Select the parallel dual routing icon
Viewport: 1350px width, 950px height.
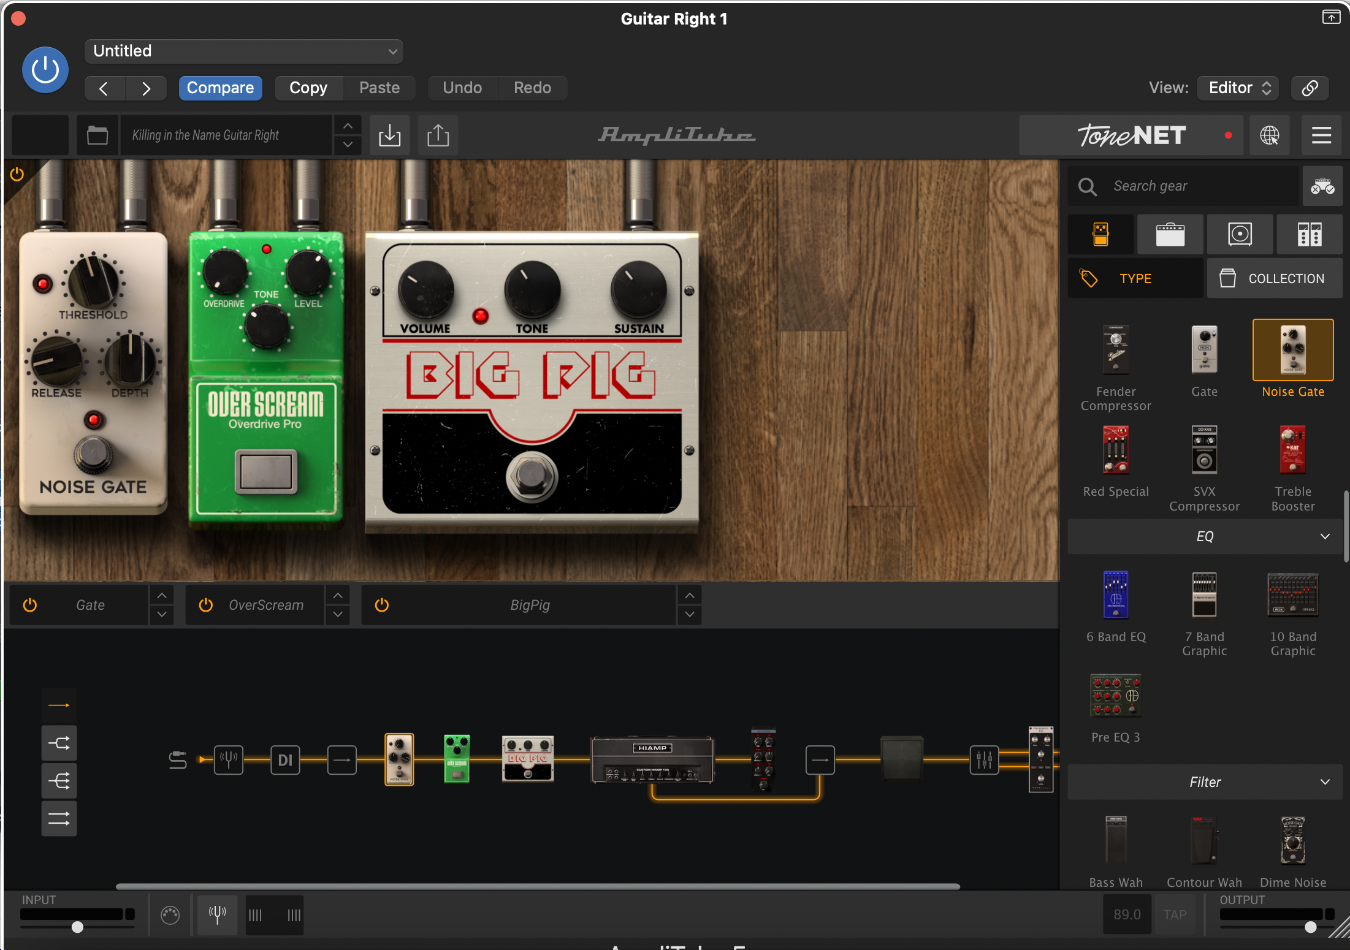(x=59, y=818)
